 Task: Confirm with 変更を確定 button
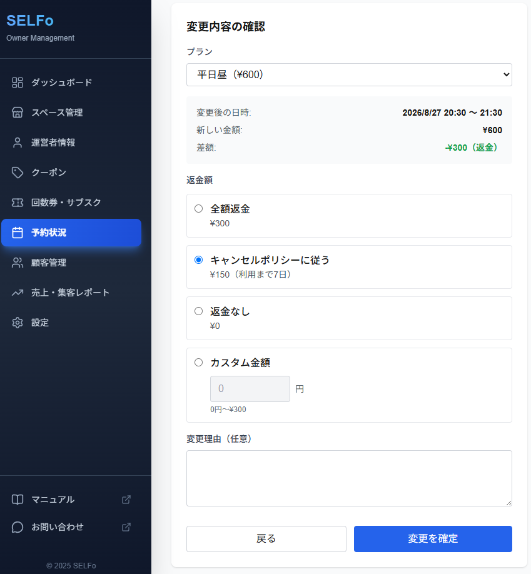click(433, 539)
